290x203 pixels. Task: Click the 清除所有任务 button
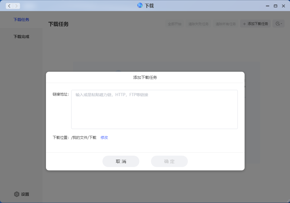coord(226,24)
